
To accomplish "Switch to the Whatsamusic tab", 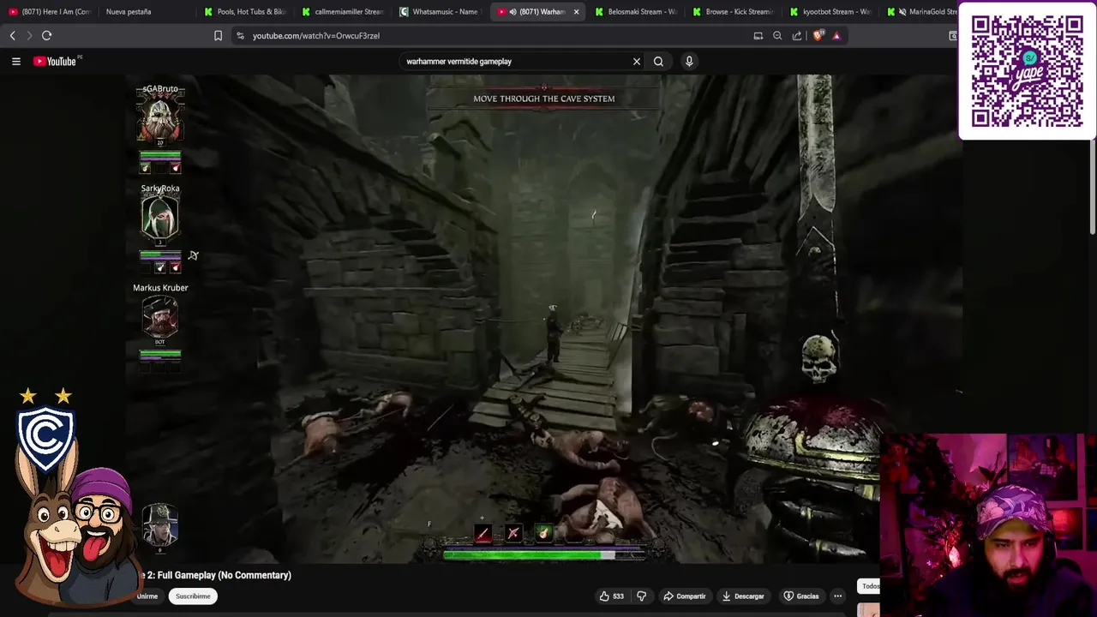I will (441, 12).
